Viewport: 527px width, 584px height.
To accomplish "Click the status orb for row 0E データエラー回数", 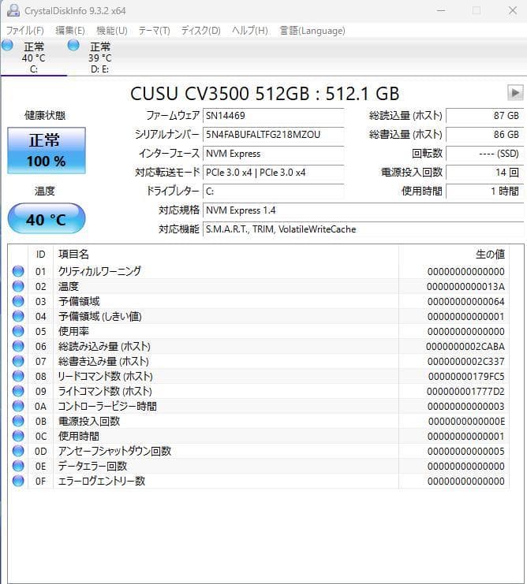I will tap(18, 466).
